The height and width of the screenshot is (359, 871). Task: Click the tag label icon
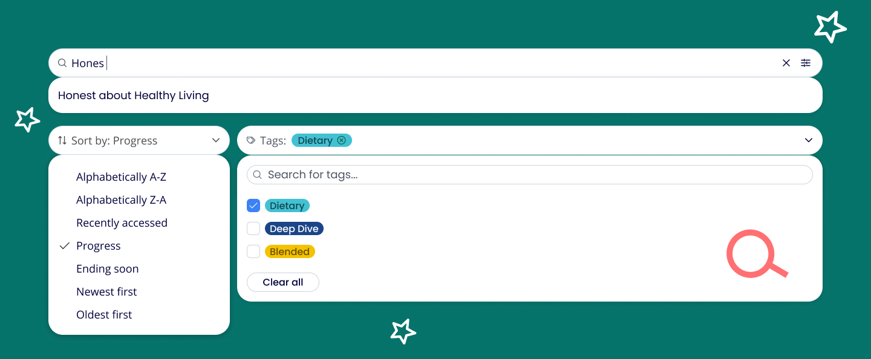[x=251, y=140]
